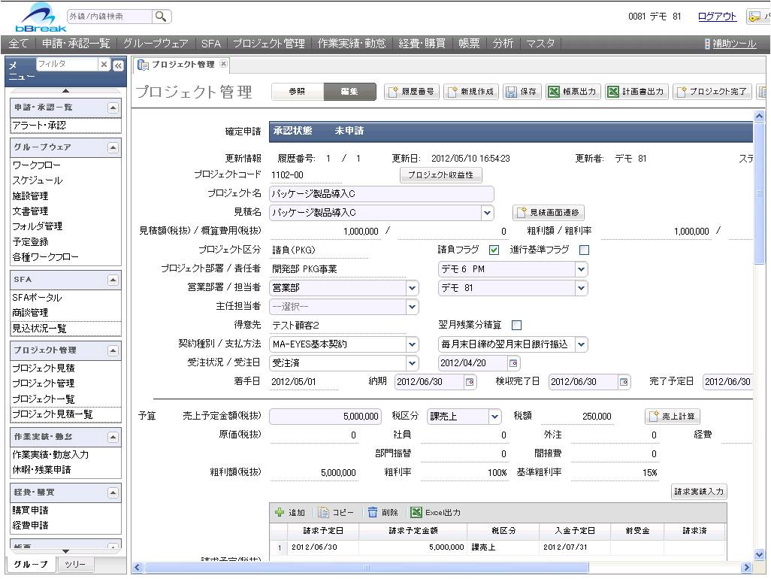Click the ログアウト link

coord(717,17)
